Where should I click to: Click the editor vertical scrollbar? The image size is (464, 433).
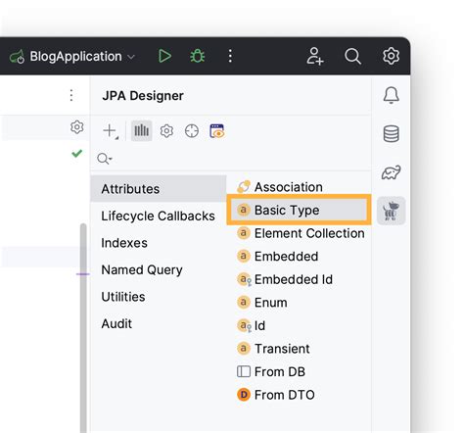83,328
